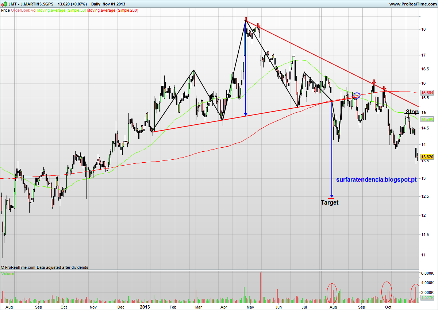
Task: Click the red arrow marker at the mid-September high
Action: coord(374,82)
